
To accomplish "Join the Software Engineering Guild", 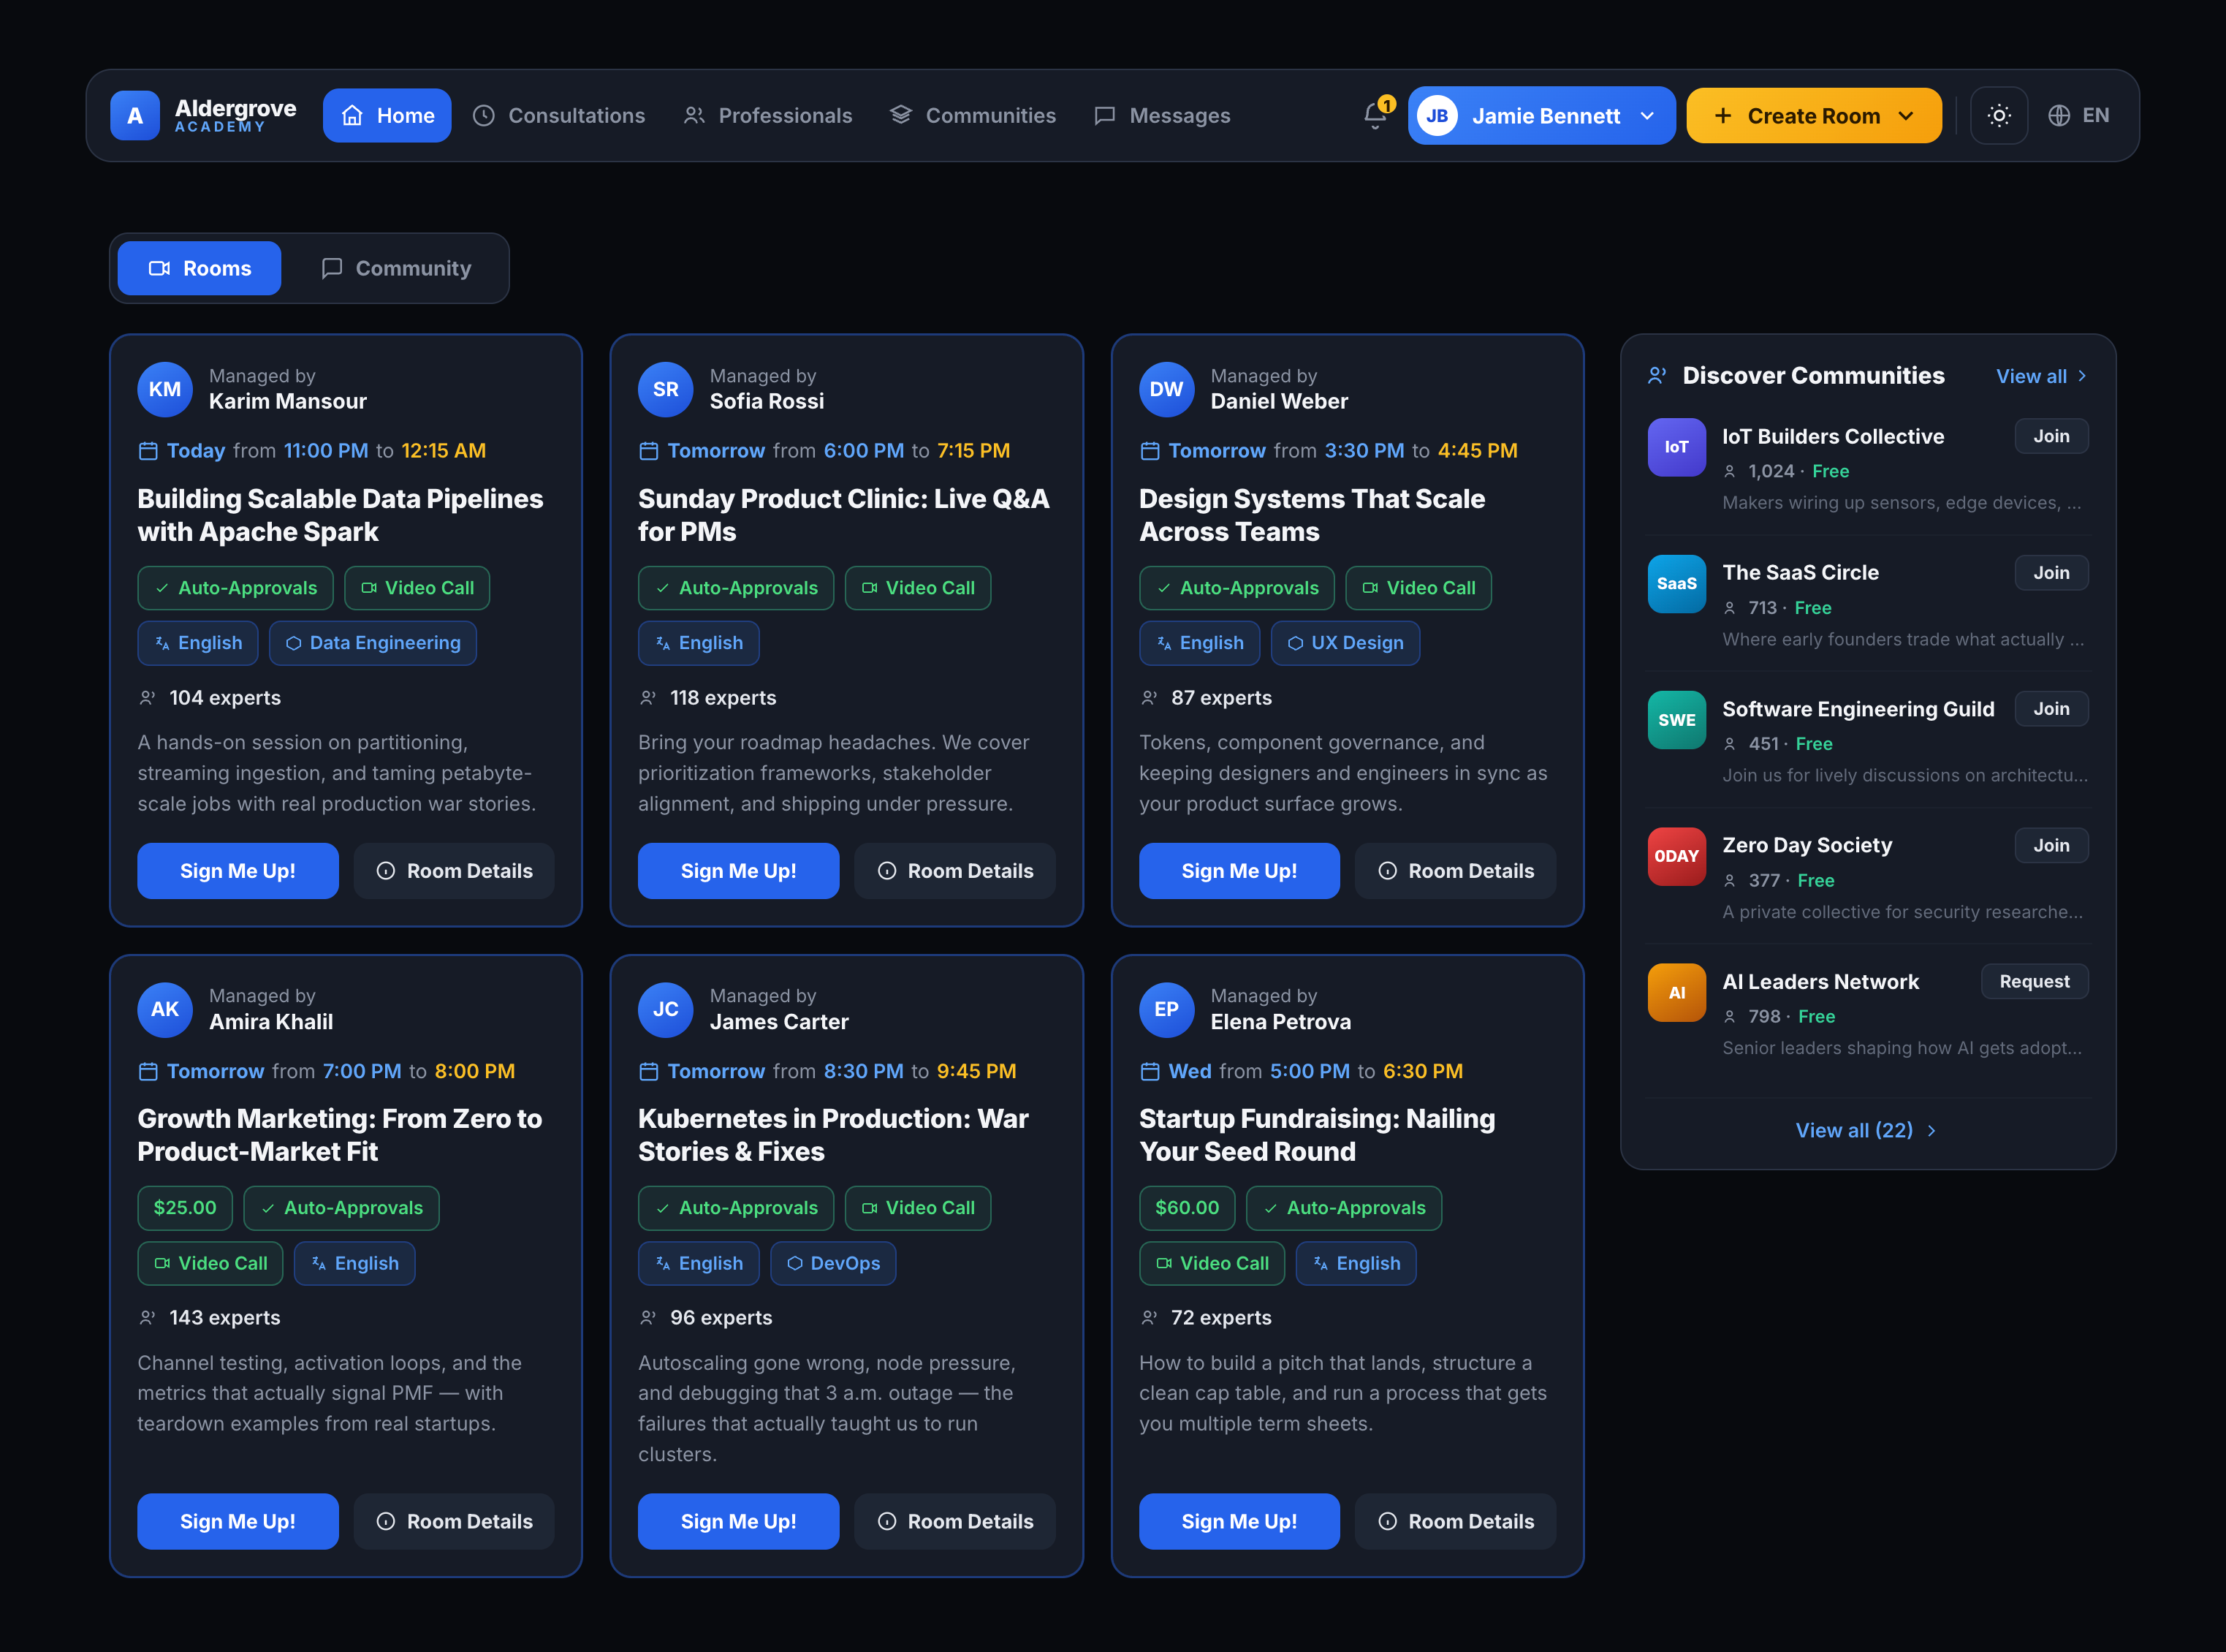I will 2051,709.
